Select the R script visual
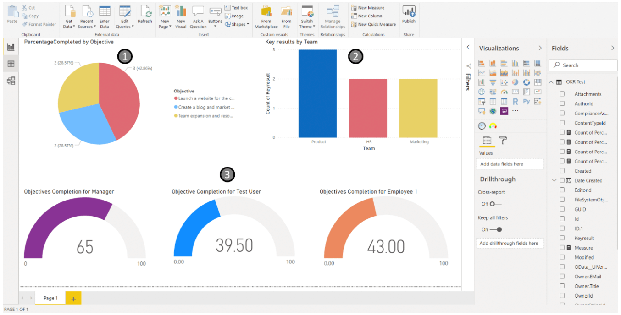621x315 pixels. [x=515, y=101]
